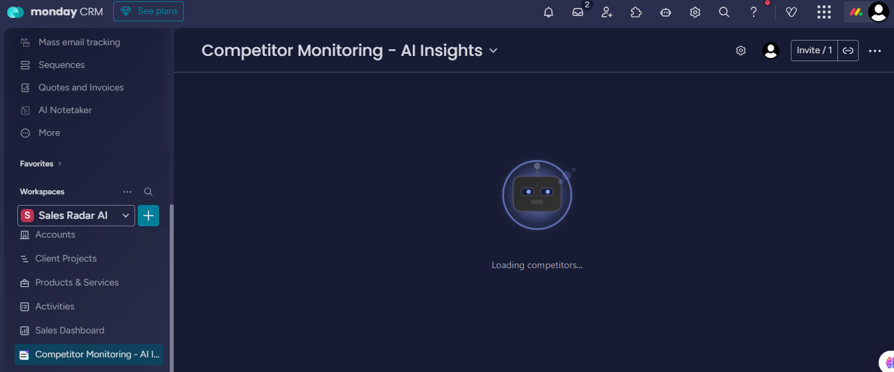Open the Products & Services board
The height and width of the screenshot is (372, 894).
pos(77,282)
